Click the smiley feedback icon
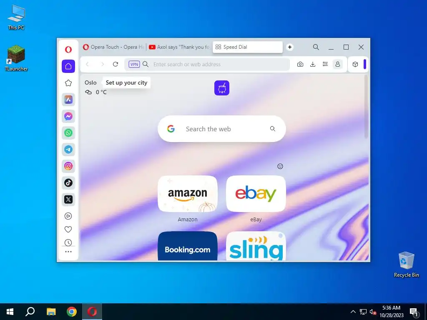The image size is (427, 320). pyautogui.click(x=280, y=166)
